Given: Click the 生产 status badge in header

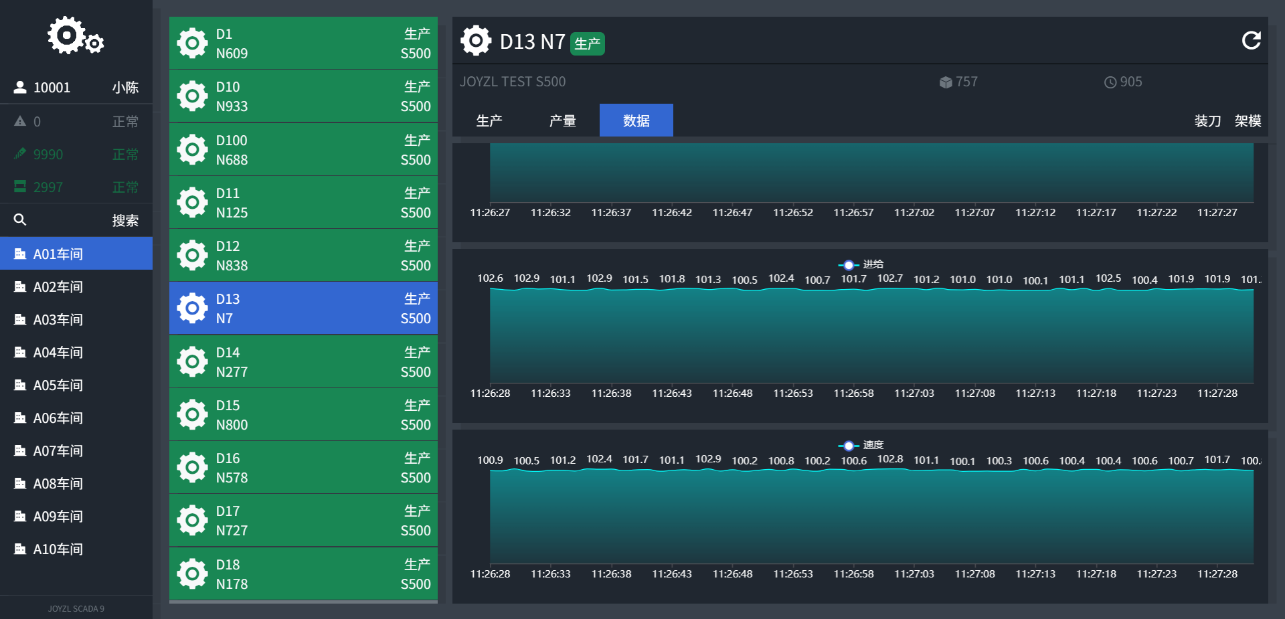Looking at the screenshot, I should click(588, 43).
